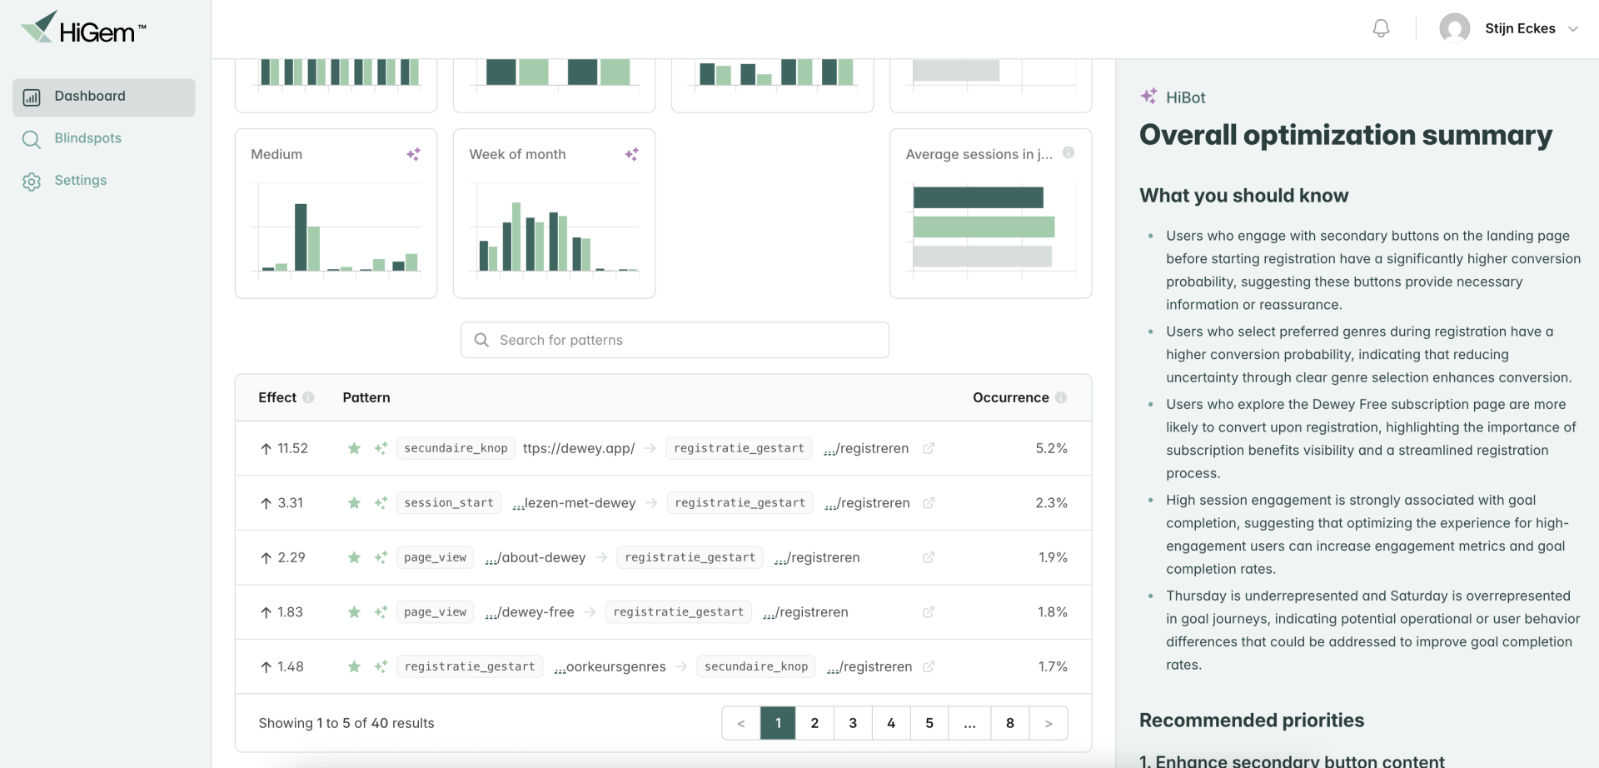Click the Search for patterns field
Screen dimensions: 1599x768
675,340
